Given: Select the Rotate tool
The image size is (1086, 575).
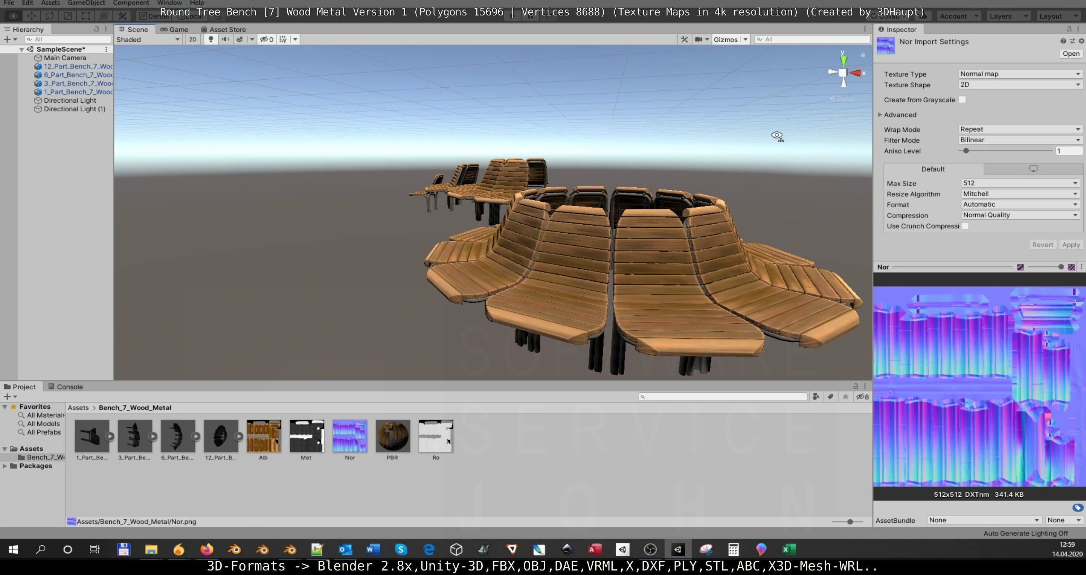Looking at the screenshot, I should [x=49, y=16].
